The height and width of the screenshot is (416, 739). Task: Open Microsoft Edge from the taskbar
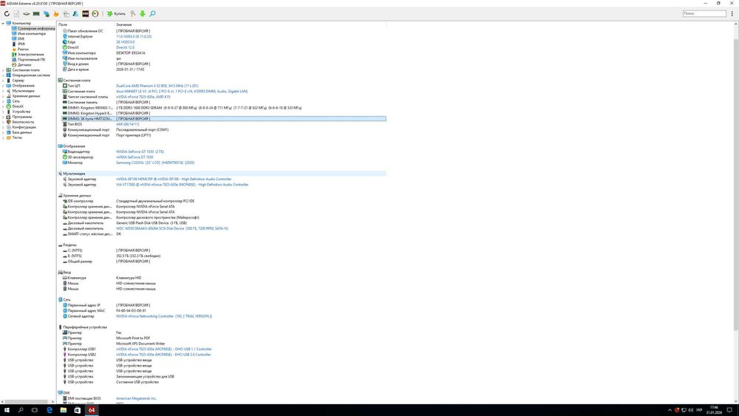49,410
